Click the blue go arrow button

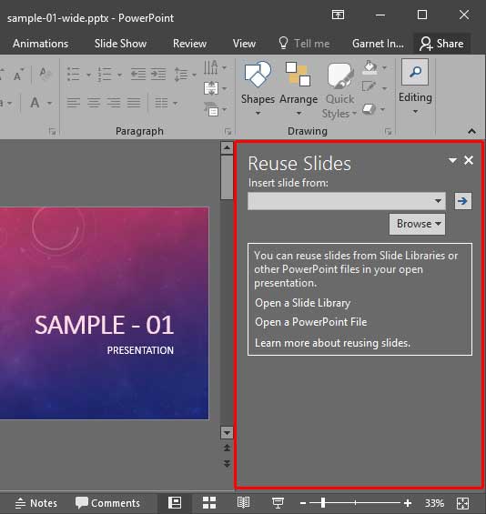point(462,201)
